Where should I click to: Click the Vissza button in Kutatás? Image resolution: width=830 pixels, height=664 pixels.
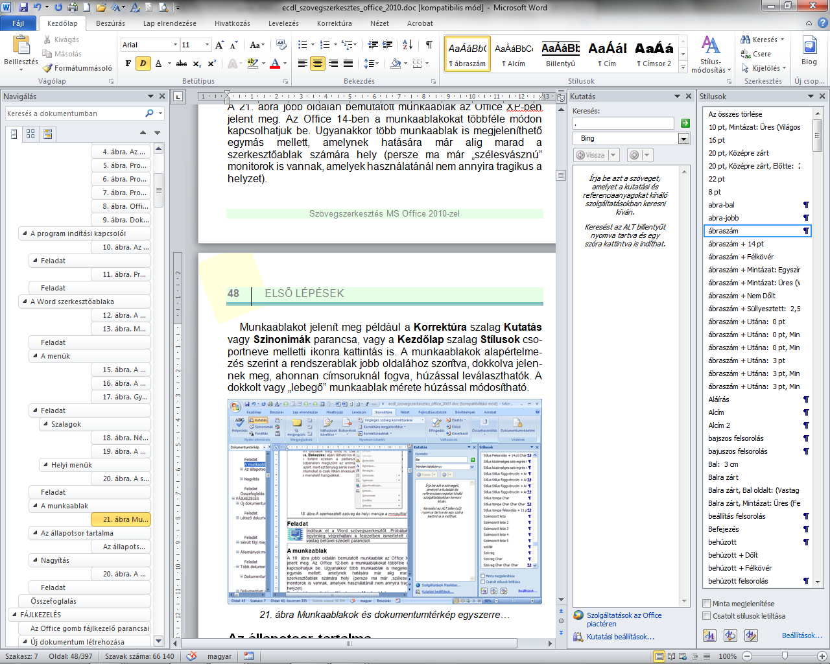591,155
